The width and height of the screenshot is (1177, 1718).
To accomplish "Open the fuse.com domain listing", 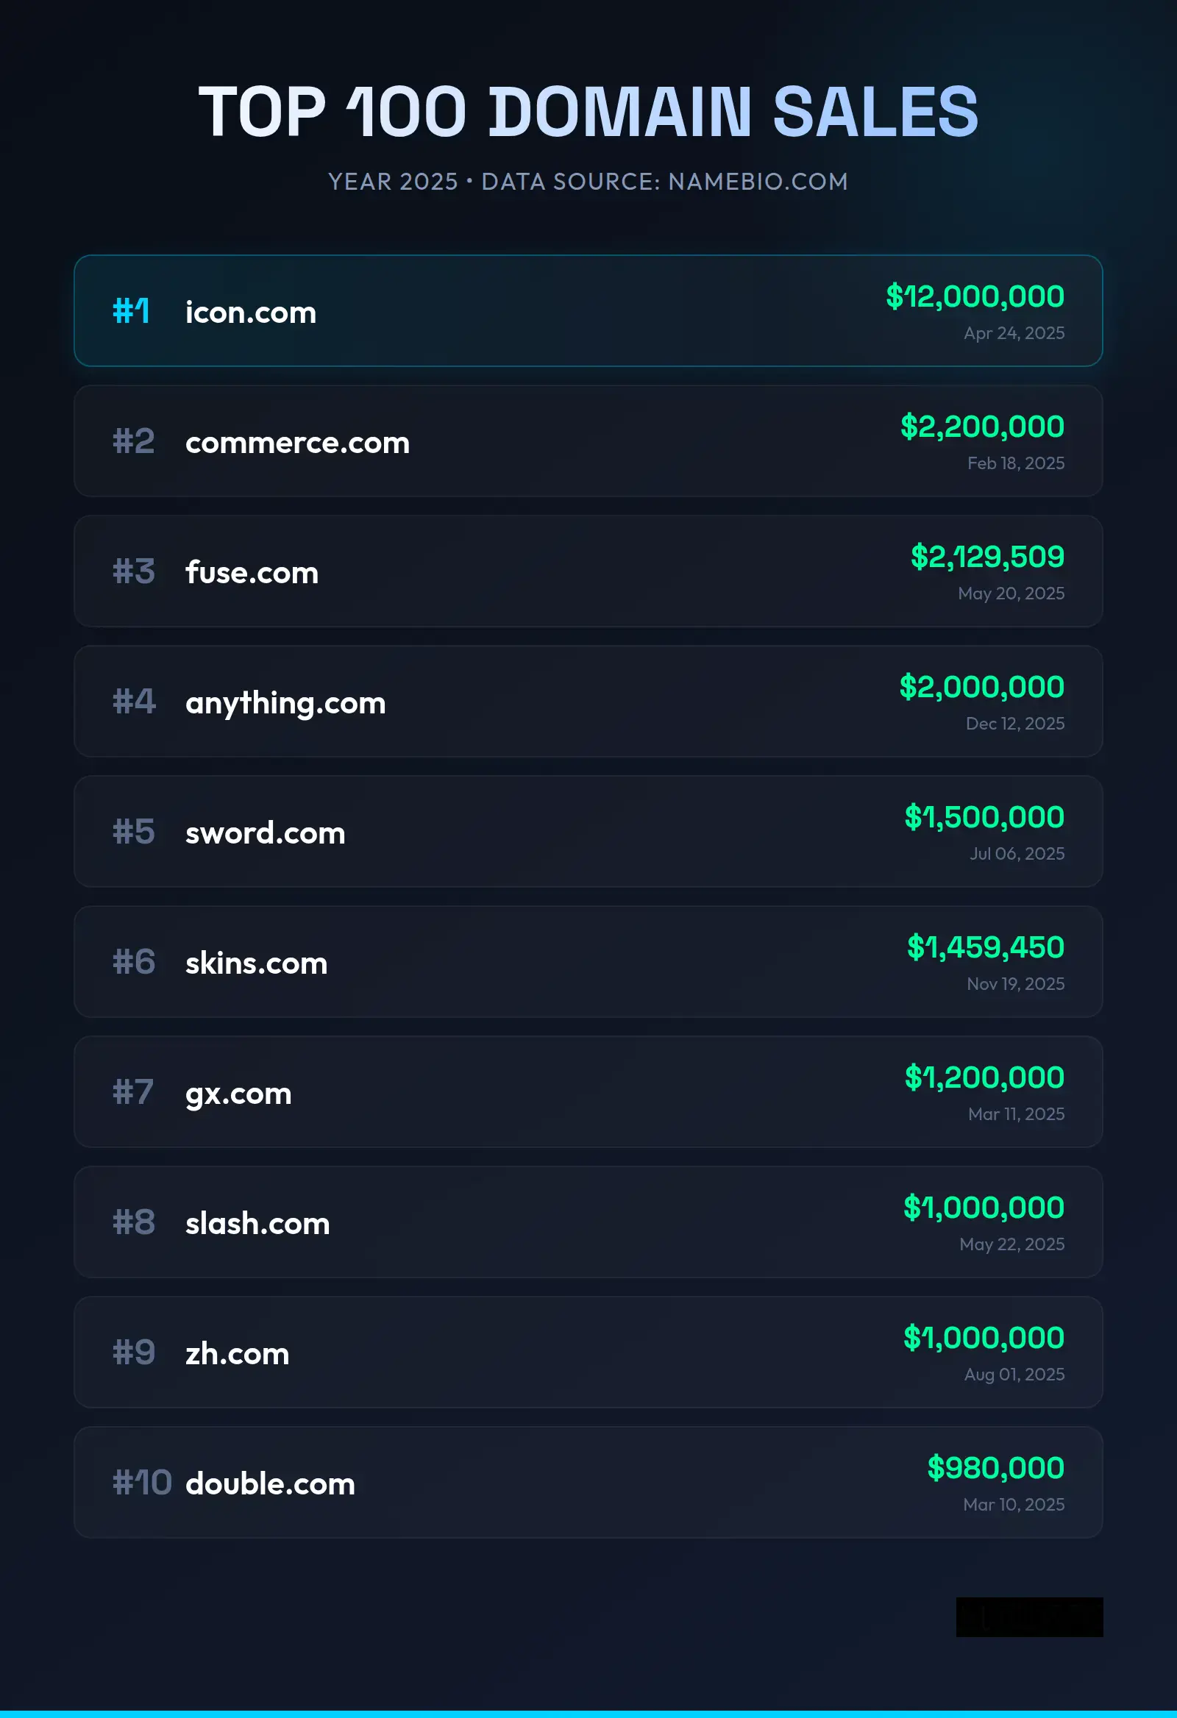I will [x=252, y=572].
